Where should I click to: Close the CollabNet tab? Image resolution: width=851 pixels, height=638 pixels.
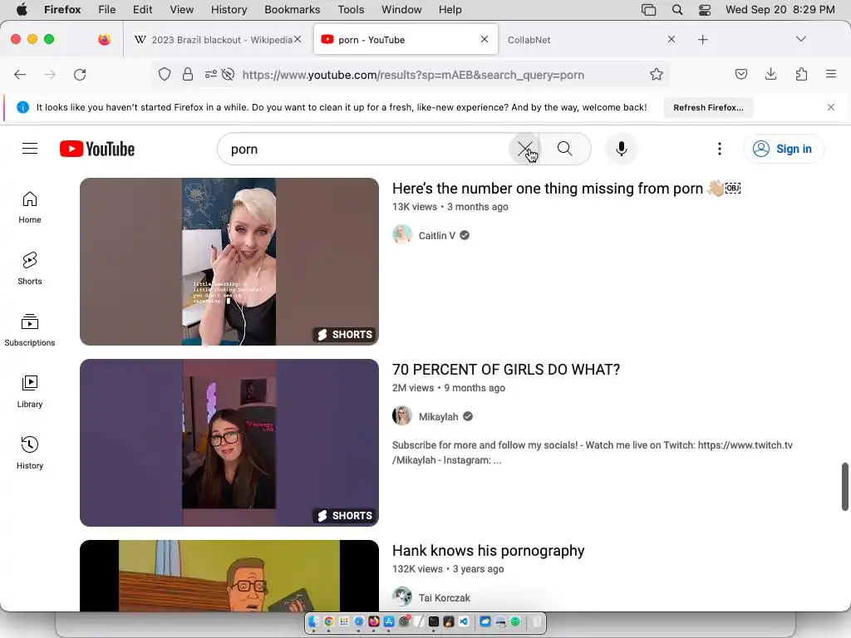(671, 39)
